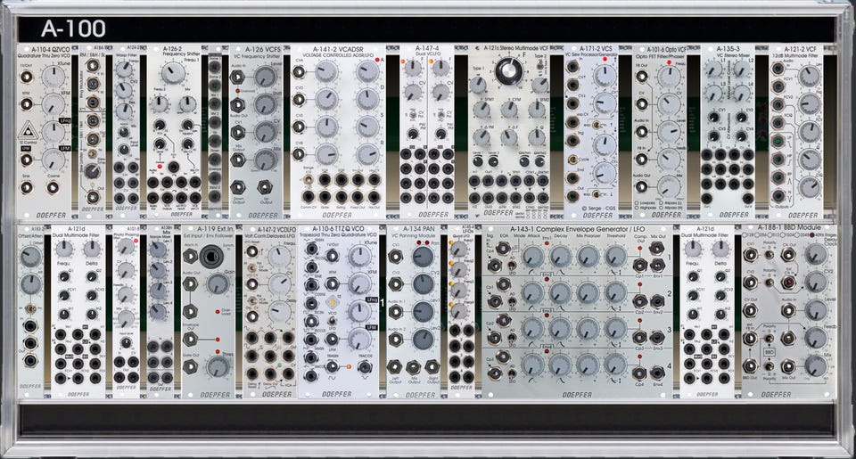Click the Sine output jack on A-110-4
The image size is (856, 459).
[x=26, y=188]
